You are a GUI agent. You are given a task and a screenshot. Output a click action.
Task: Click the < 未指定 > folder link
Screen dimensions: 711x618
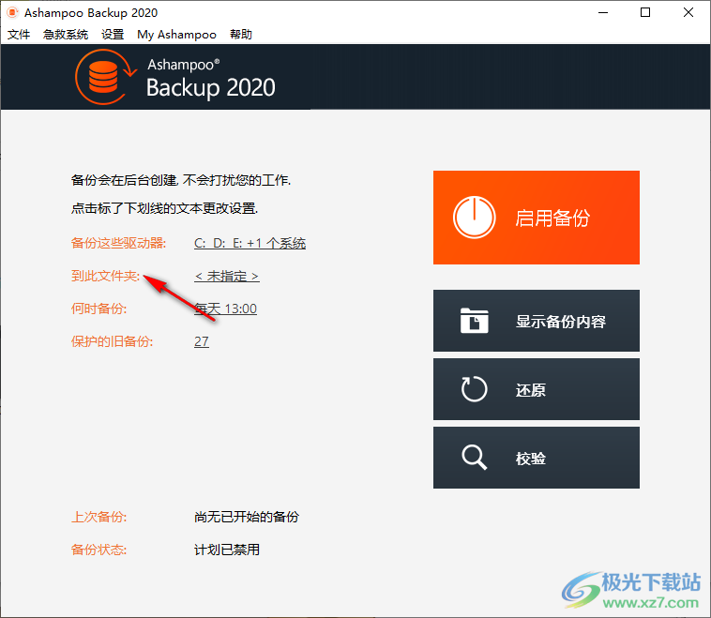tap(227, 276)
